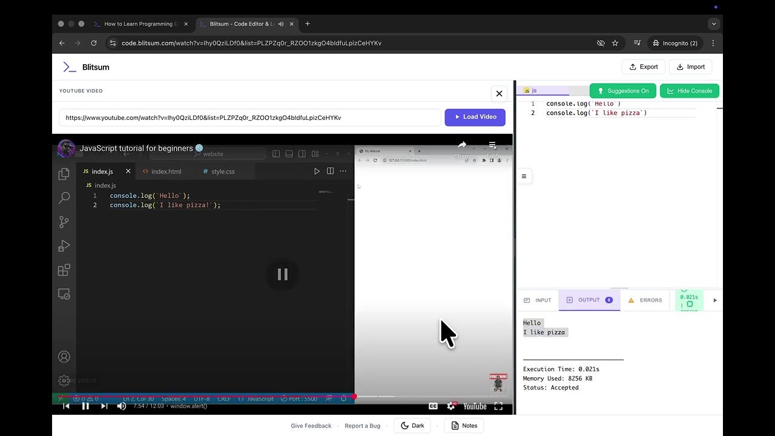Open the media control icon in the browser toolbar

click(x=637, y=43)
